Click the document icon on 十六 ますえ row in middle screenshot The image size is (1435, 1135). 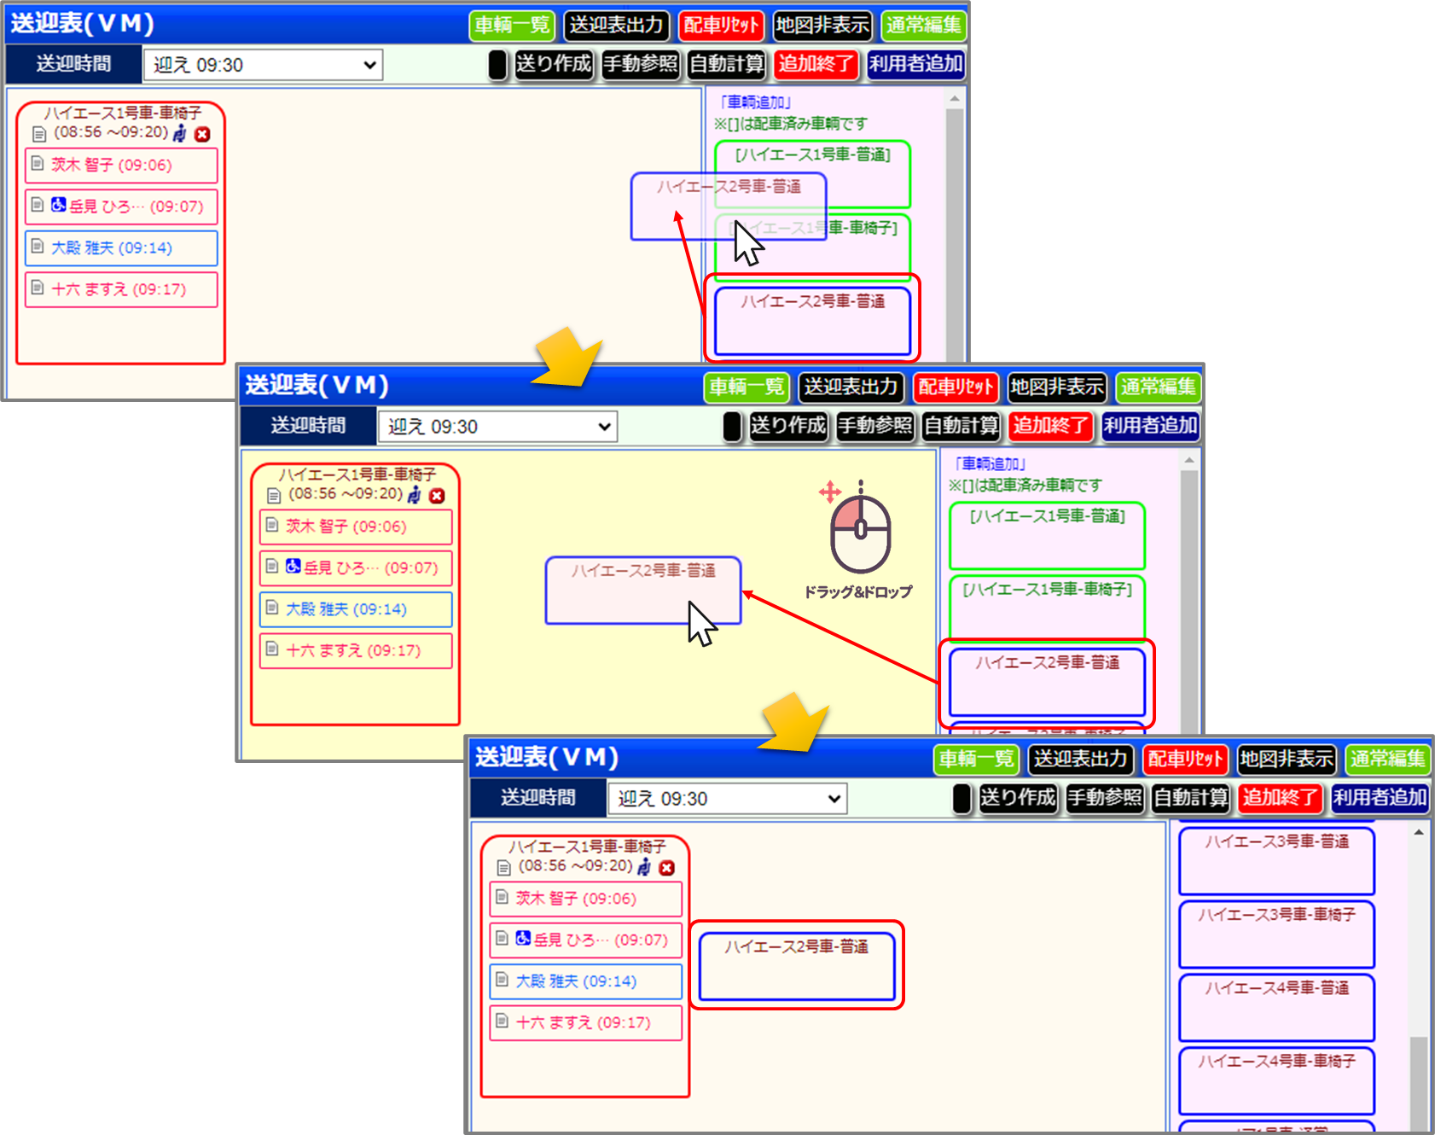pos(272,649)
